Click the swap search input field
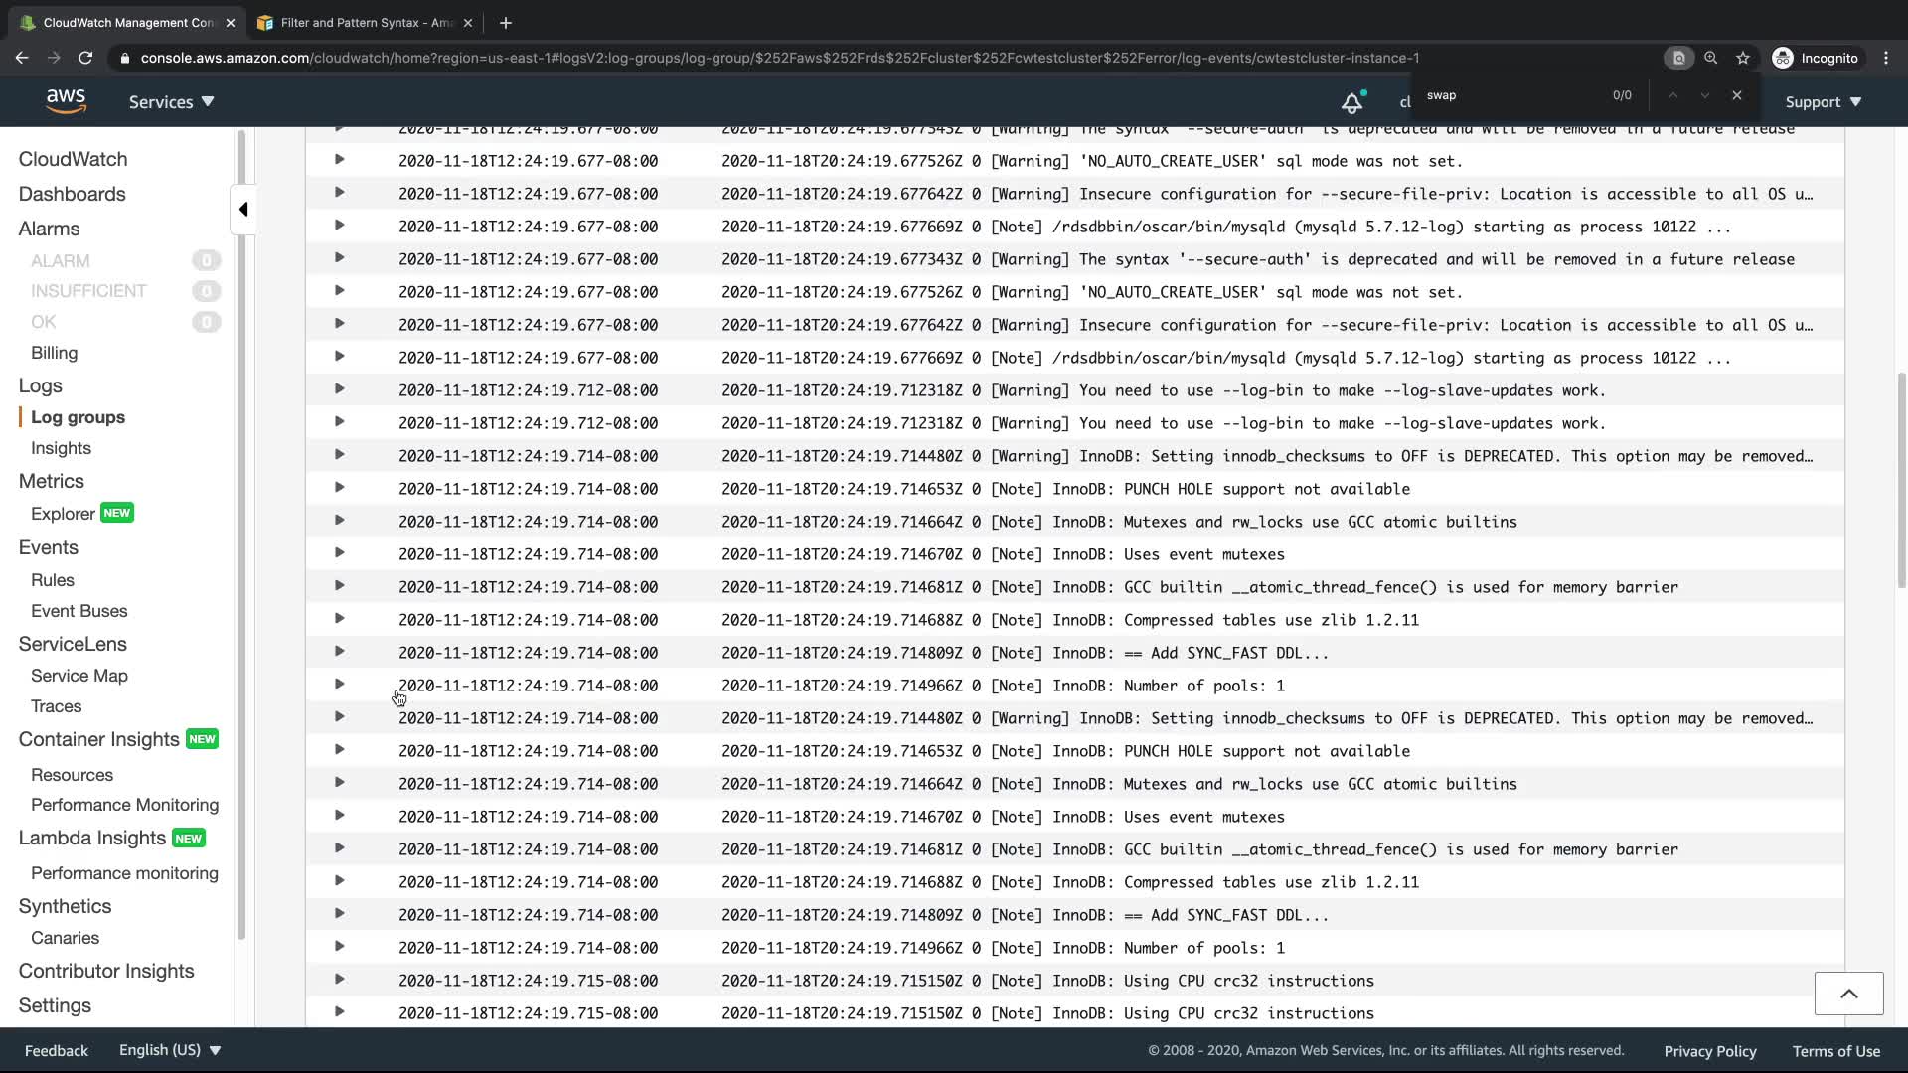Image resolution: width=1908 pixels, height=1073 pixels. 1510,95
